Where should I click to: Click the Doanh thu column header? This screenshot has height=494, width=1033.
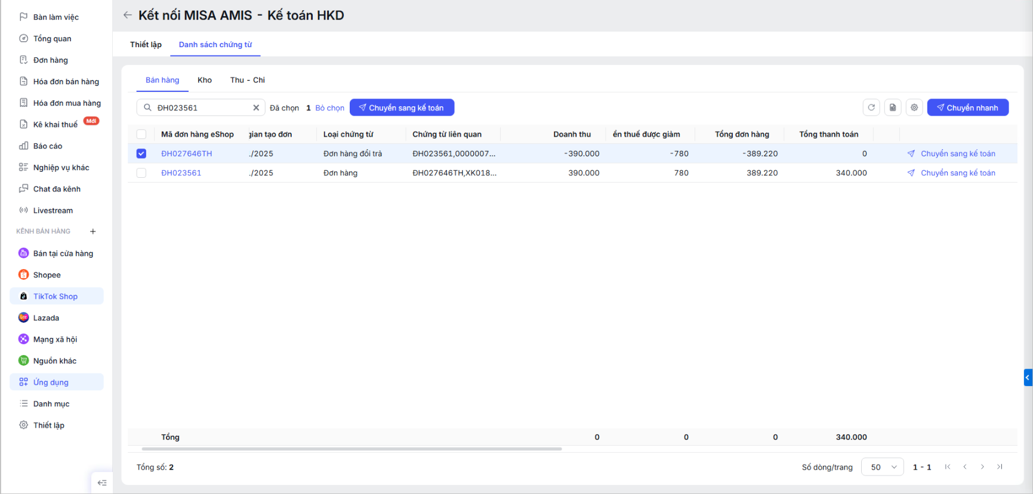pos(572,134)
